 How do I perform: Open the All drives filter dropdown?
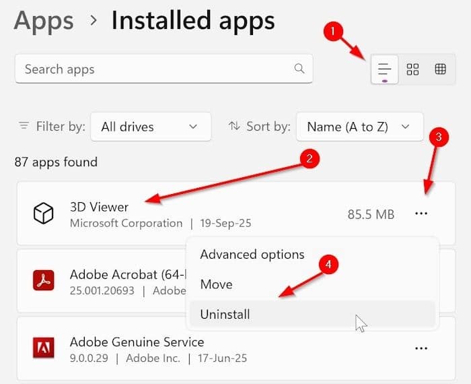[150, 127]
